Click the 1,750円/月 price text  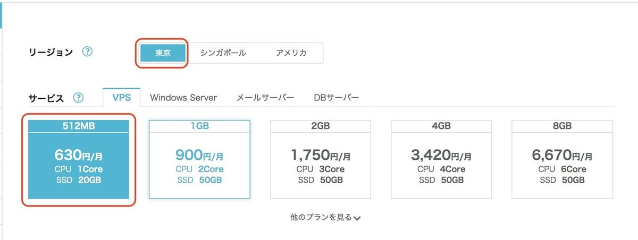point(321,155)
